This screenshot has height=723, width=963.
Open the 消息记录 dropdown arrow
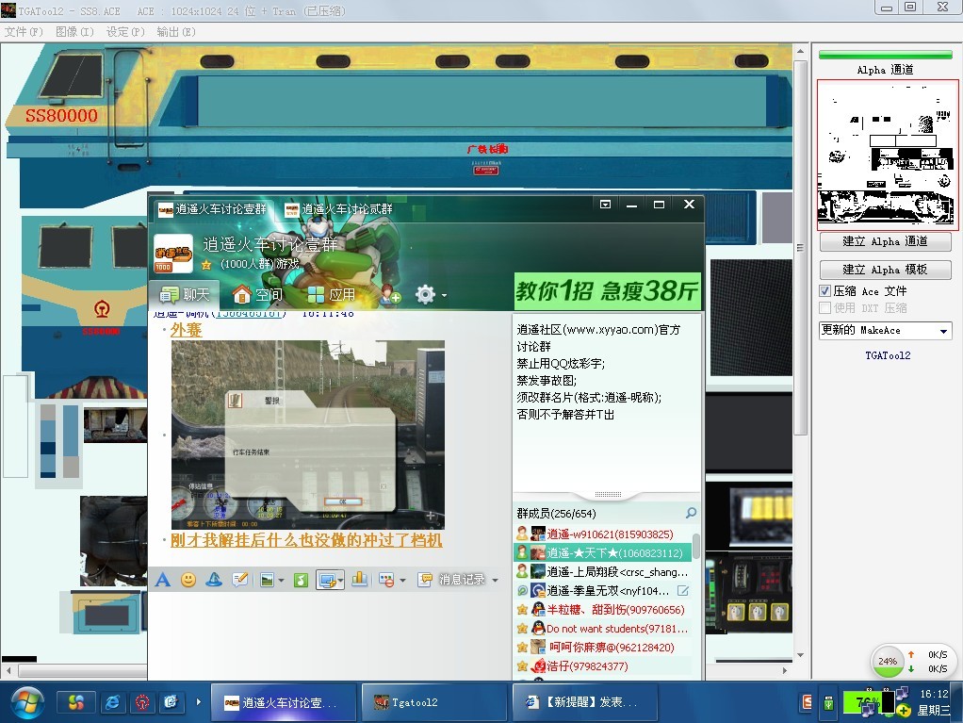tap(496, 580)
